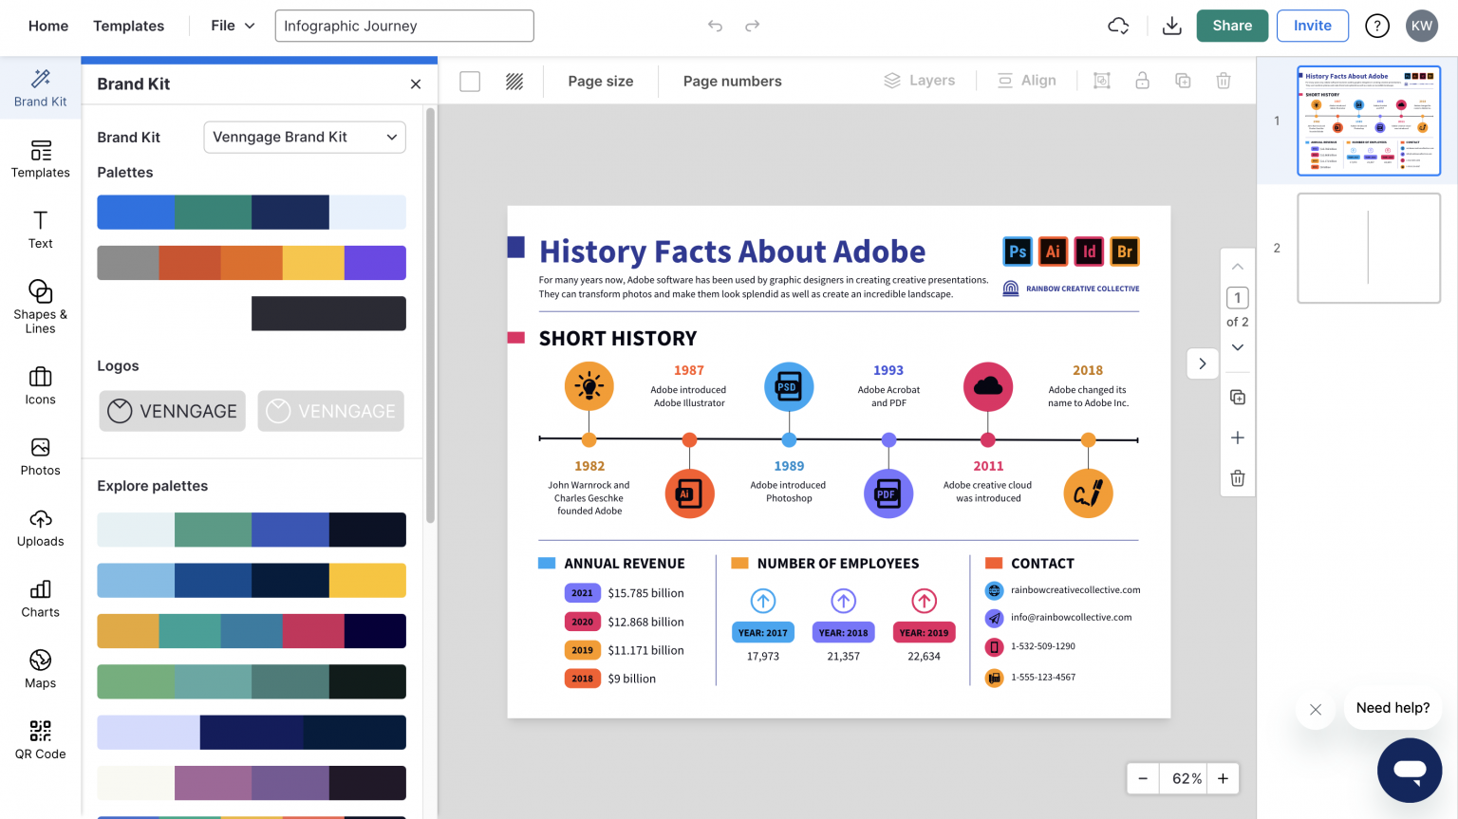Go to Home from the top bar
The height and width of the screenshot is (819, 1458).
(47, 26)
